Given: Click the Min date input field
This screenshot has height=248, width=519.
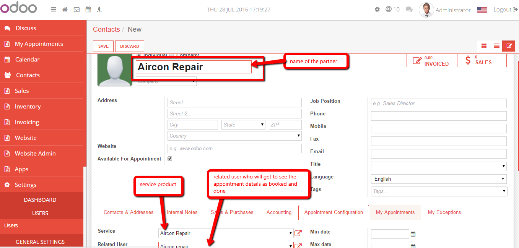Looking at the screenshot, I should tap(390, 234).
